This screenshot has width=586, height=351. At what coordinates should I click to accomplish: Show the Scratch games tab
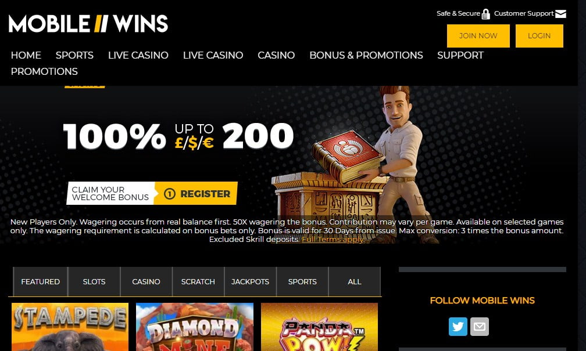tap(198, 281)
